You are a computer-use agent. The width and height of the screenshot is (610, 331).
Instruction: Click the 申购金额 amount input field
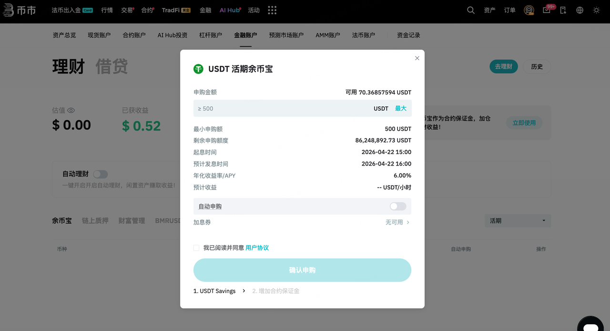(x=302, y=108)
